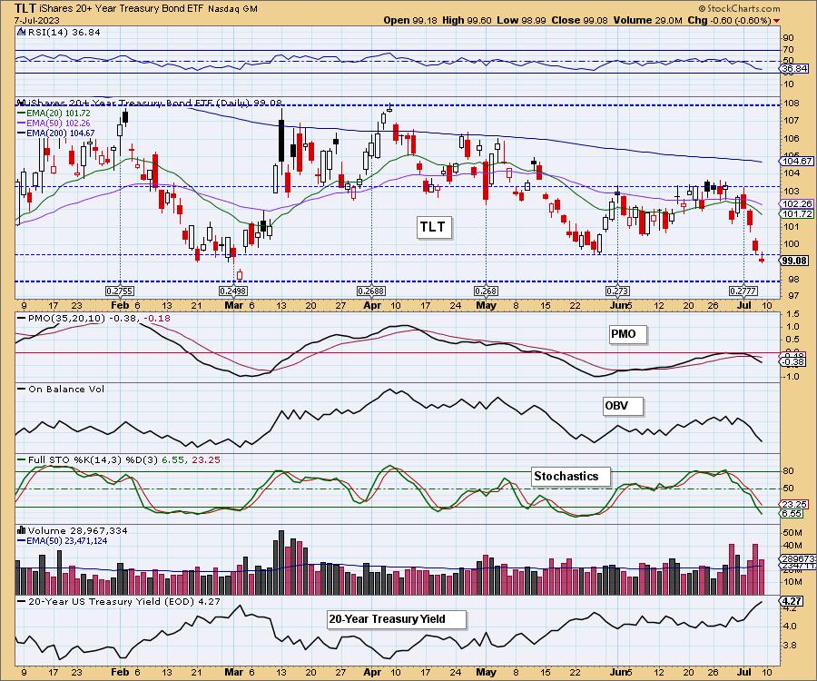Click the EMA(200) 104.67 legend entry
The width and height of the screenshot is (817, 681).
click(x=56, y=133)
